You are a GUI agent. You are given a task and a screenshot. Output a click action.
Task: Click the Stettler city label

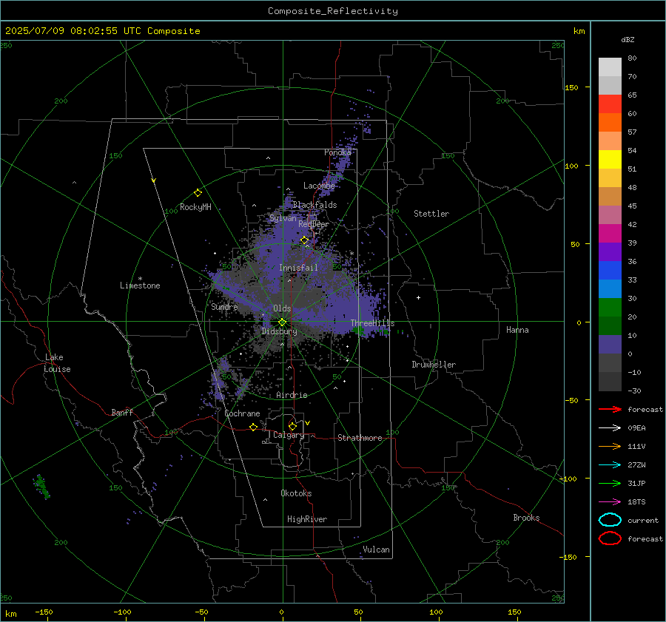431,214
